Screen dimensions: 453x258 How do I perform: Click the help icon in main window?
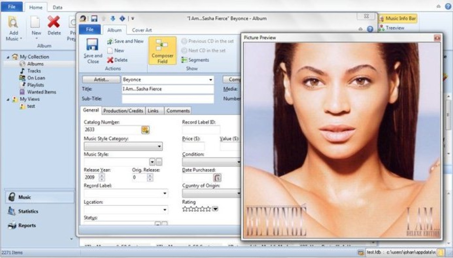448,6
